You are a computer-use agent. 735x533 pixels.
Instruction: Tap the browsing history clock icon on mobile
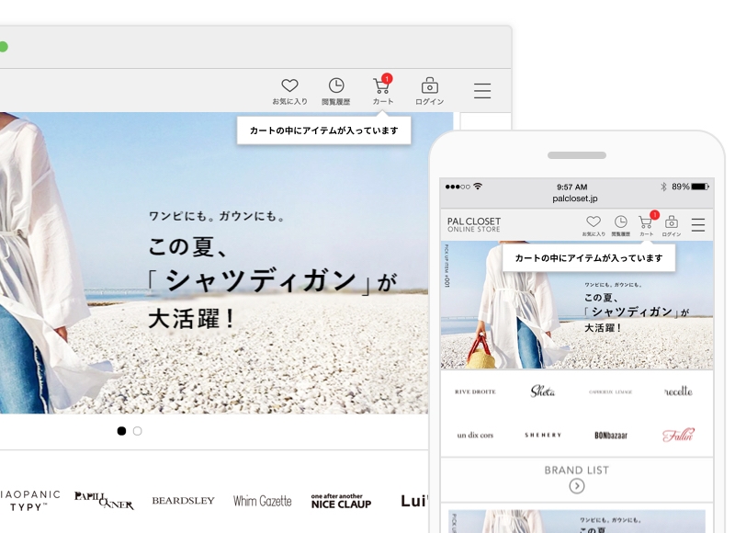tap(620, 221)
